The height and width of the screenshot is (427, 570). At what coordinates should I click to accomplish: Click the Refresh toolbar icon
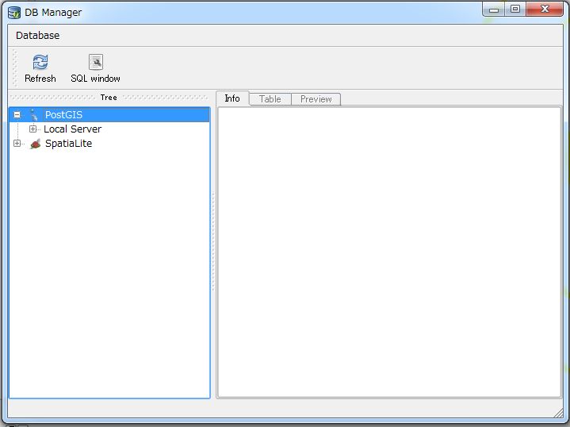[x=40, y=68]
